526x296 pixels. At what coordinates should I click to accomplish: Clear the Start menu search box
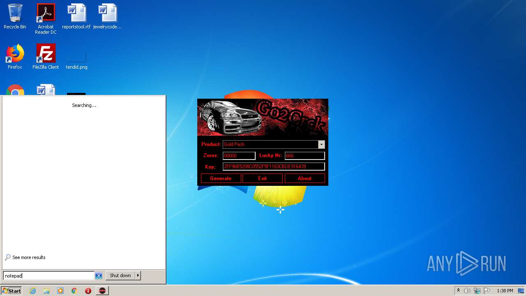[99, 276]
